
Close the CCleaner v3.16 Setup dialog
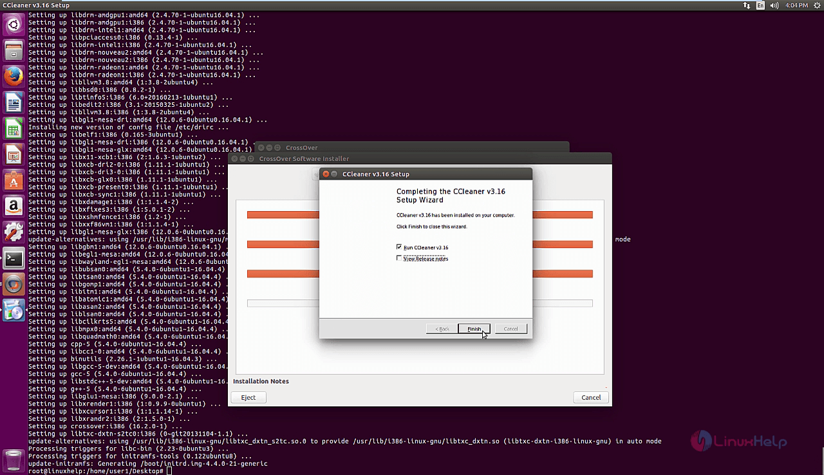[326, 174]
